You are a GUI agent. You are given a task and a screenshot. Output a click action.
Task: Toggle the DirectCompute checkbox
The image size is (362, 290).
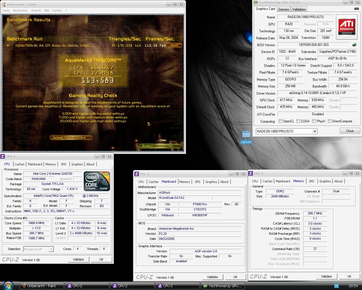pos(329,121)
